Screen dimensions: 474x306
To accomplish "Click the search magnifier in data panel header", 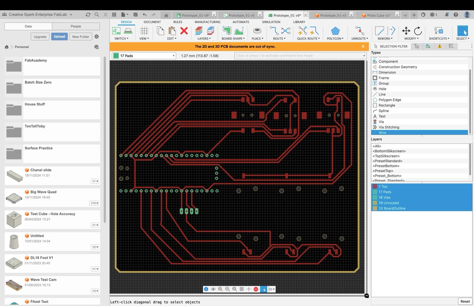I will (x=97, y=14).
